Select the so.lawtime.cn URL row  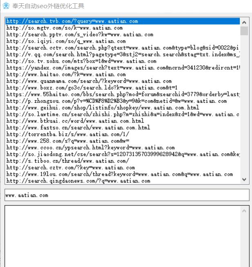point(123,114)
